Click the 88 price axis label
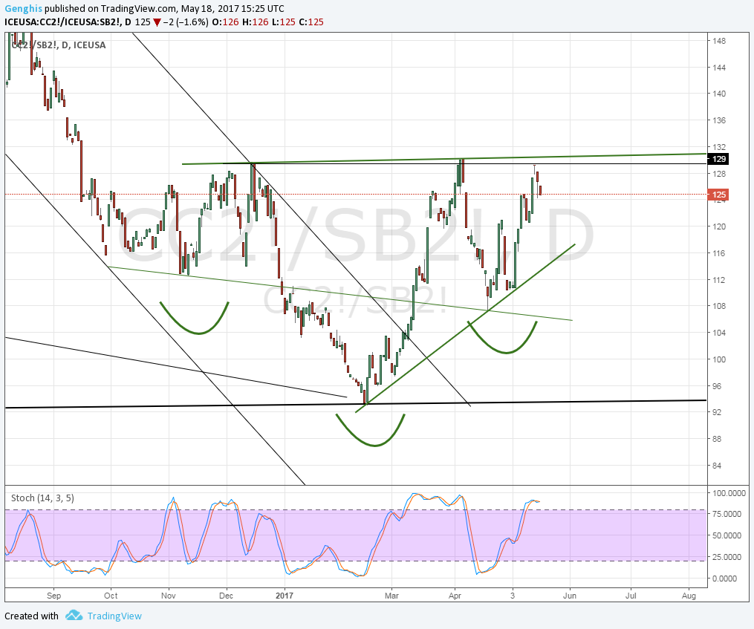754x629 pixels. tap(718, 439)
